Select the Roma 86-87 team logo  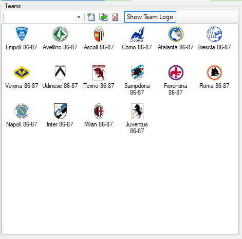(214, 72)
